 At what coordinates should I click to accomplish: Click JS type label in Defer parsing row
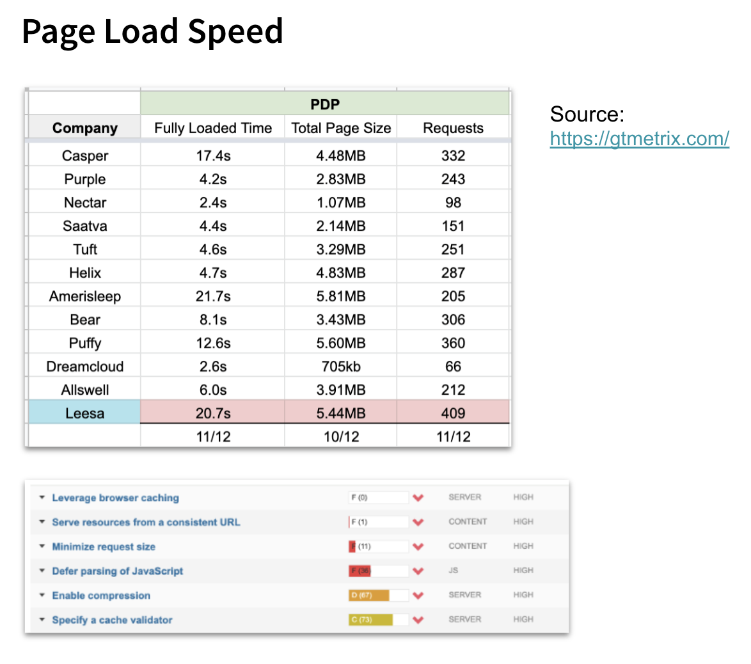tap(453, 571)
